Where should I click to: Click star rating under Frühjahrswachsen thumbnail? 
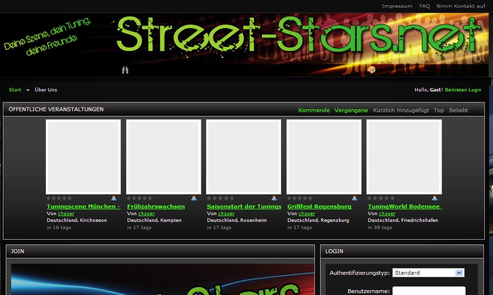click(x=140, y=198)
